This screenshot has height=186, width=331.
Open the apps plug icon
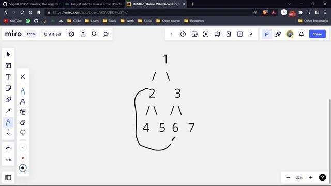106,34
